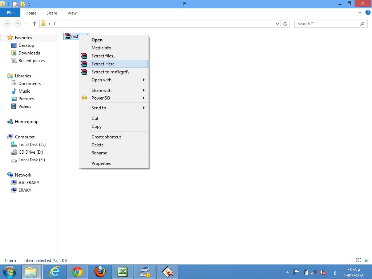This screenshot has height=279, width=372.
Task: Select the AALERAKY network computer
Action: [29, 182]
